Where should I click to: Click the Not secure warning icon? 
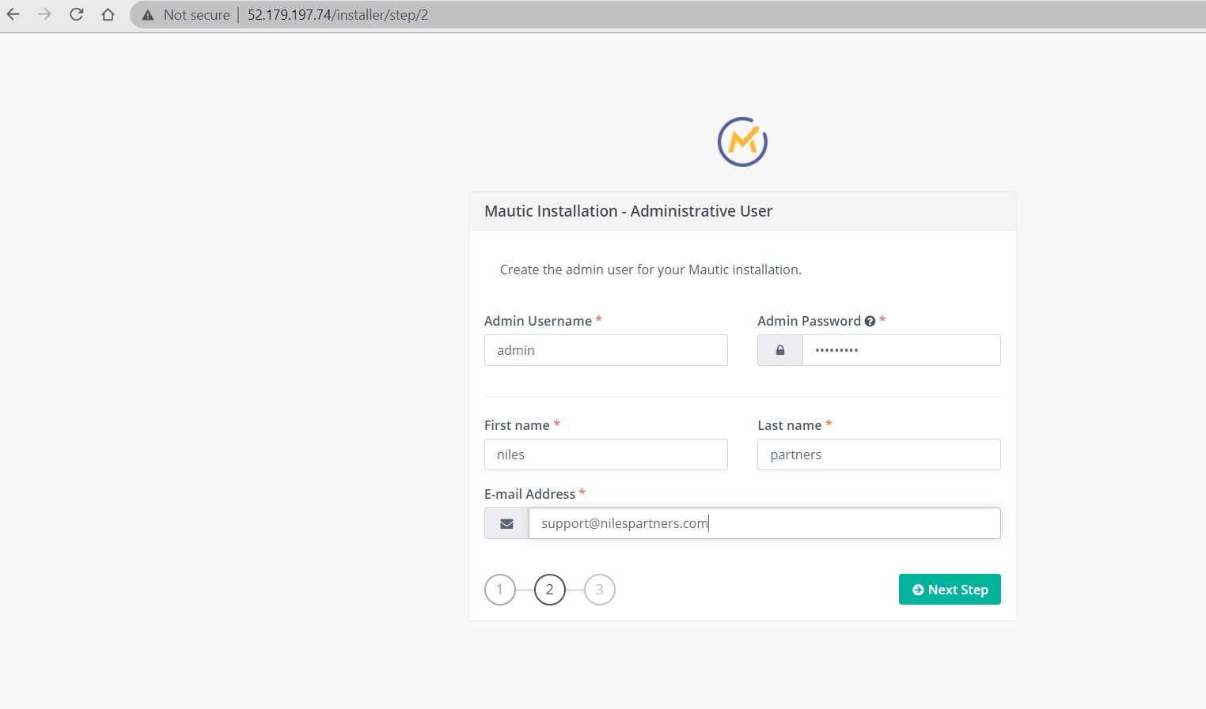[x=148, y=15]
